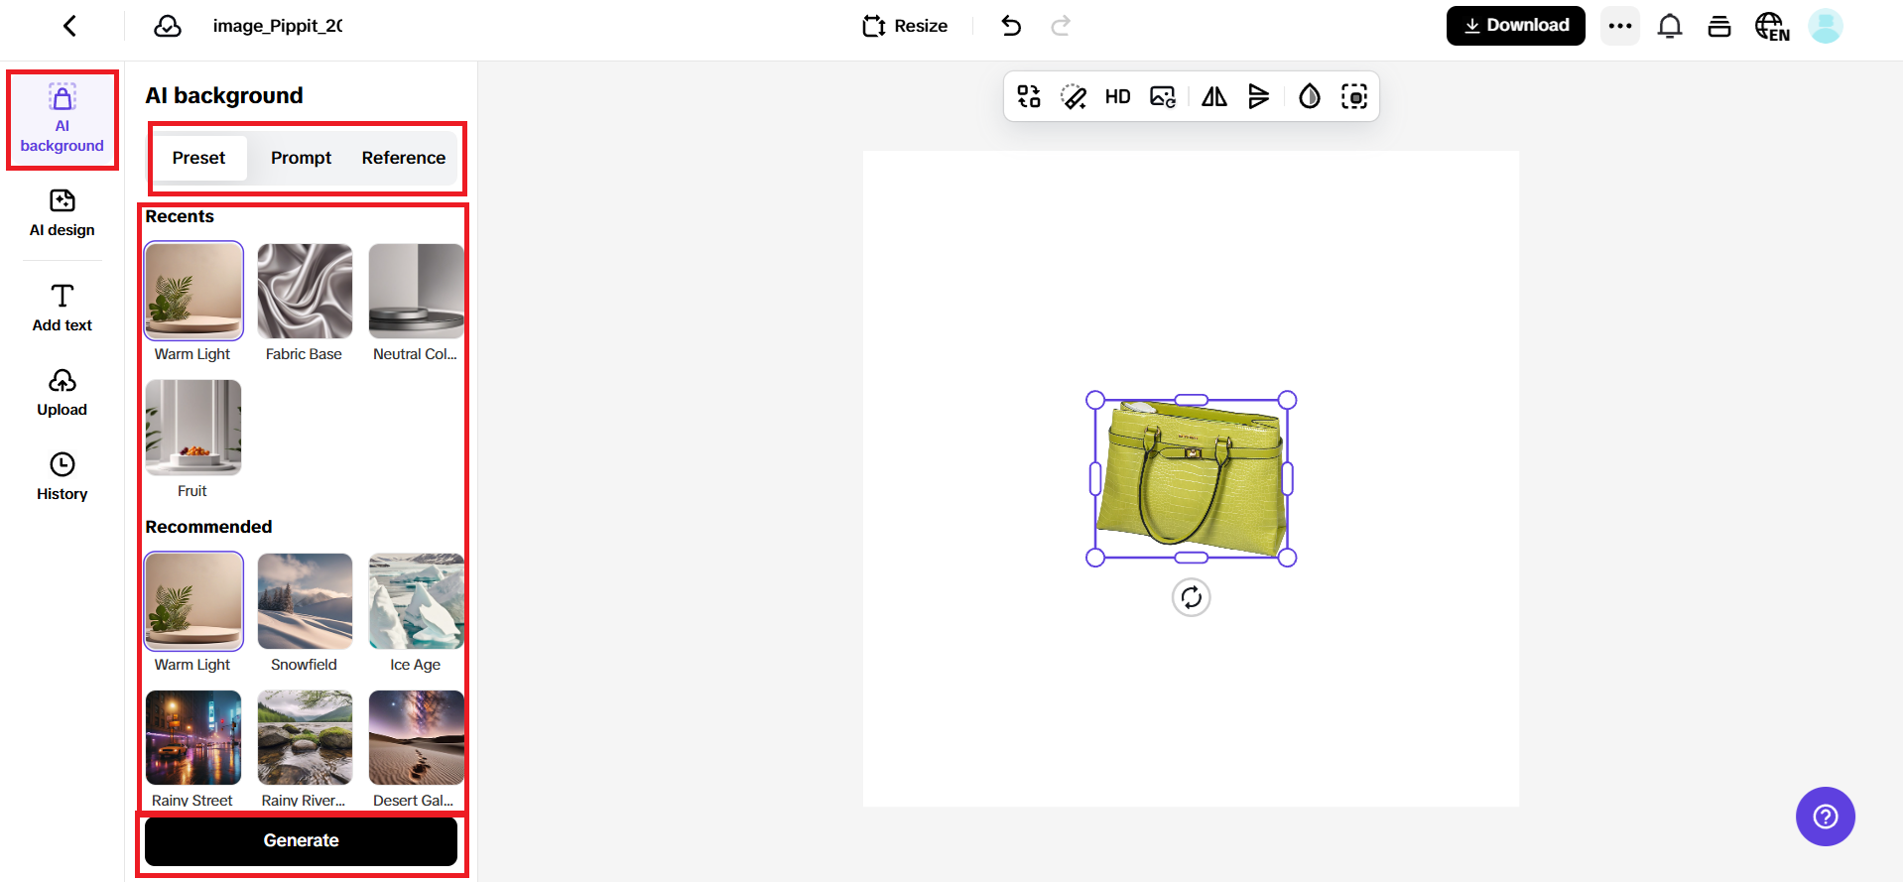Image resolution: width=1903 pixels, height=882 pixels.
Task: Edit the image_Pippit file name field
Action: tap(278, 26)
